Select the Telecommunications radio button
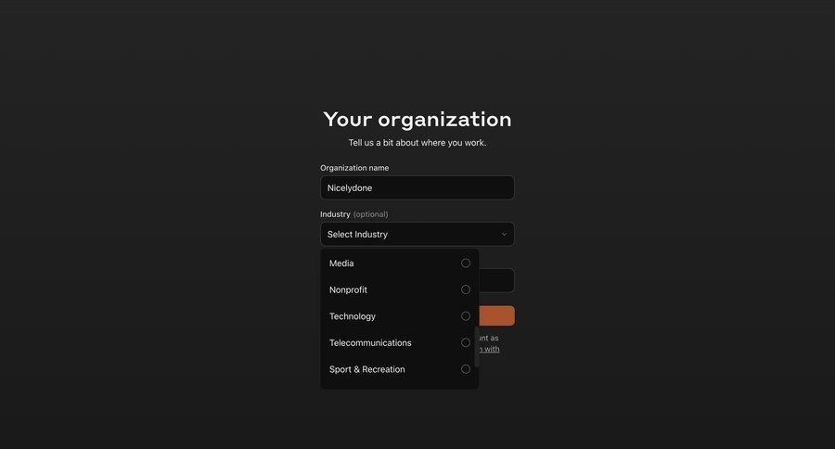 click(466, 343)
